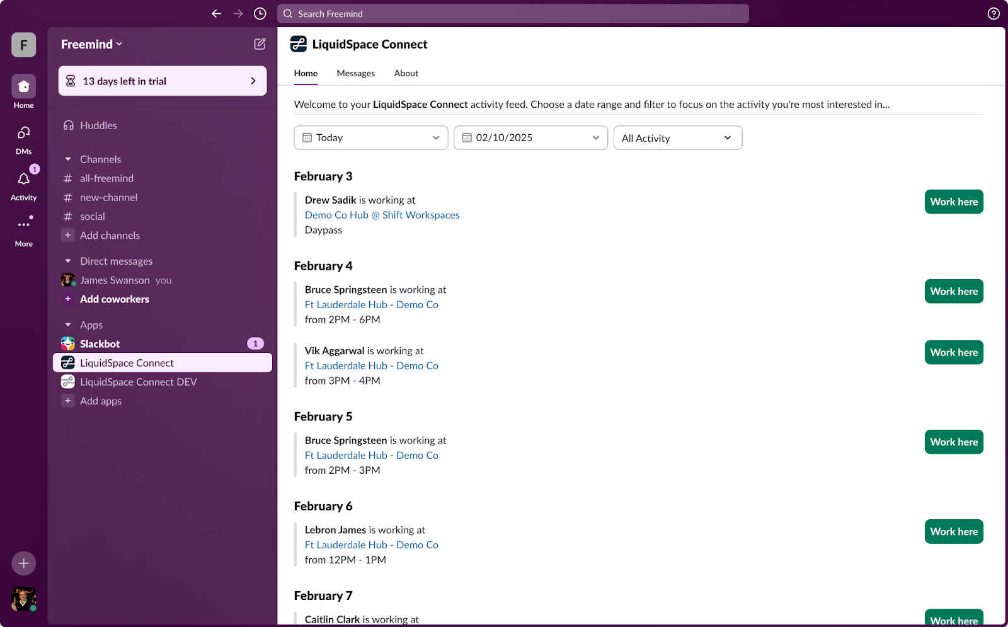Open DMs in the left rail
The image size is (1008, 627).
coord(23,139)
